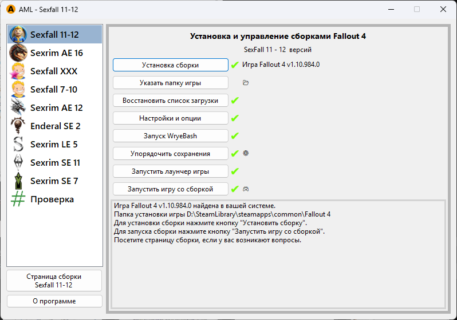The height and width of the screenshot is (320, 457).
Task: Select Sexrim AE 12 from the sidebar
Action: tap(56, 108)
